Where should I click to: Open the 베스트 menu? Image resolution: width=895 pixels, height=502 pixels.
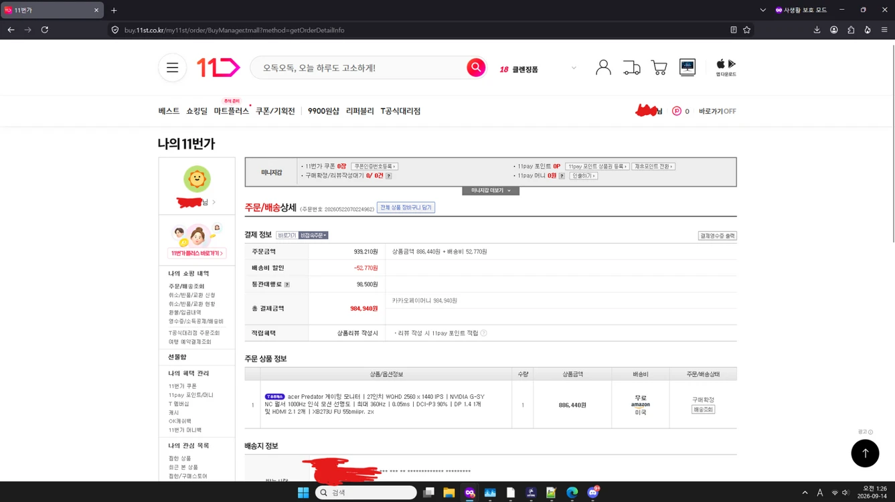[x=169, y=111]
